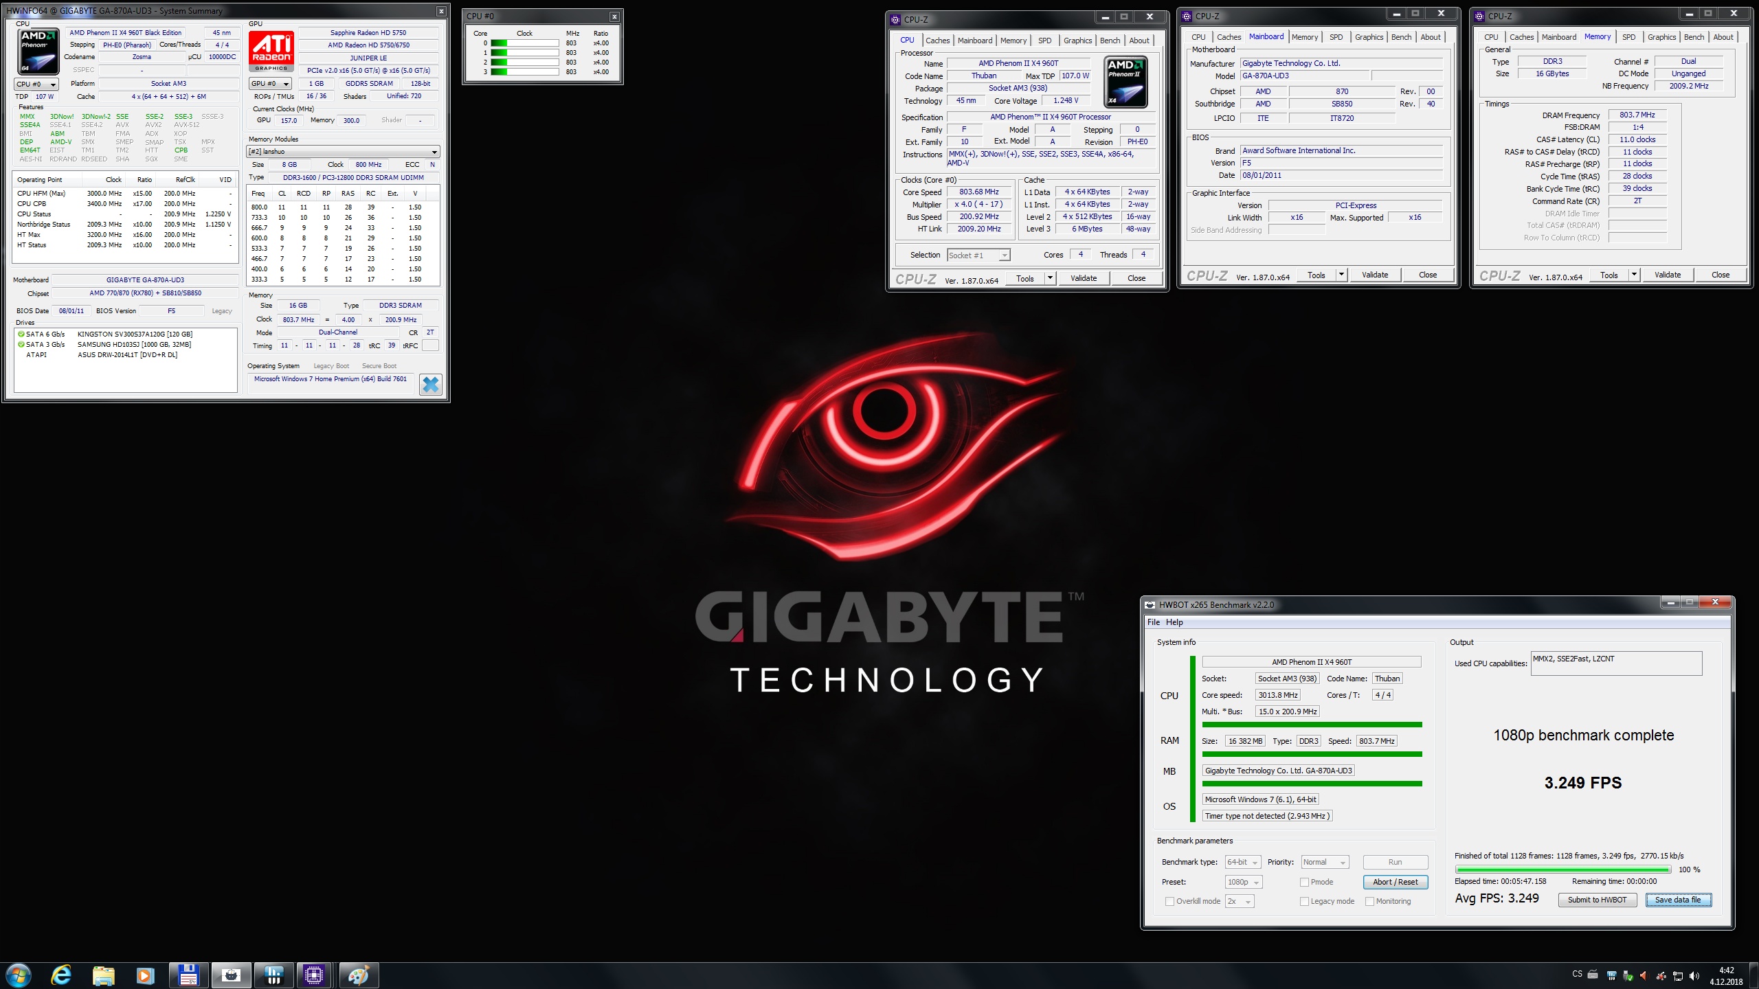Open Tools dropdown arrow in CPU-Z CPU window
This screenshot has width=1759, height=989.
coord(1050,278)
